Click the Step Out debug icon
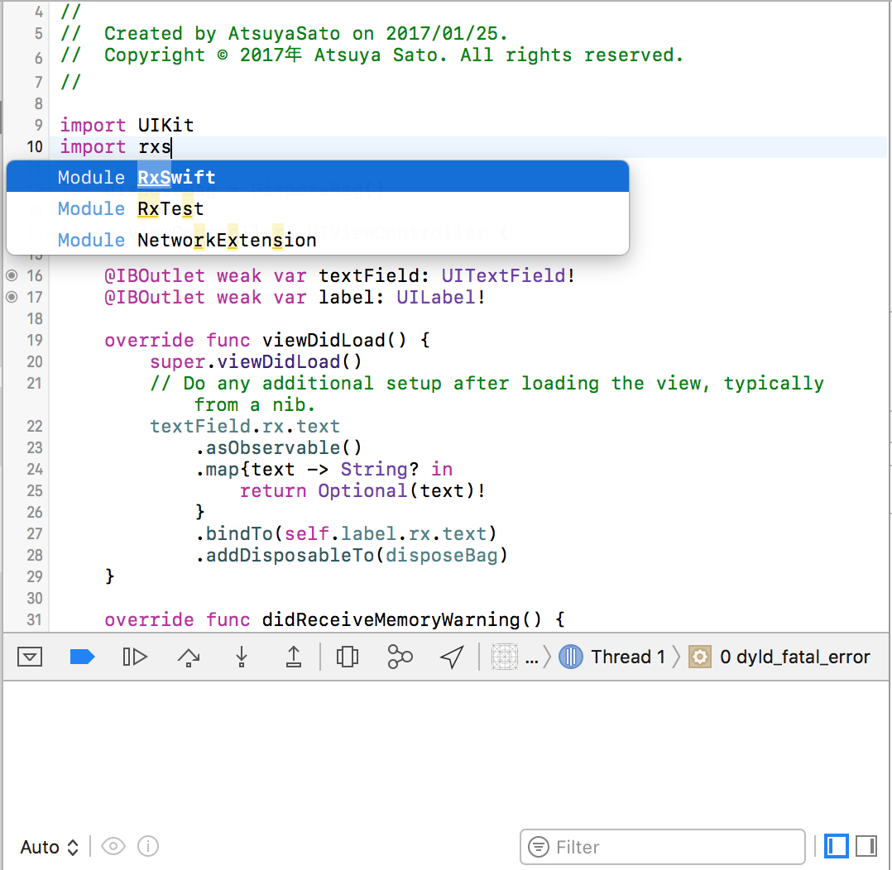This screenshot has height=870, width=892. [294, 657]
